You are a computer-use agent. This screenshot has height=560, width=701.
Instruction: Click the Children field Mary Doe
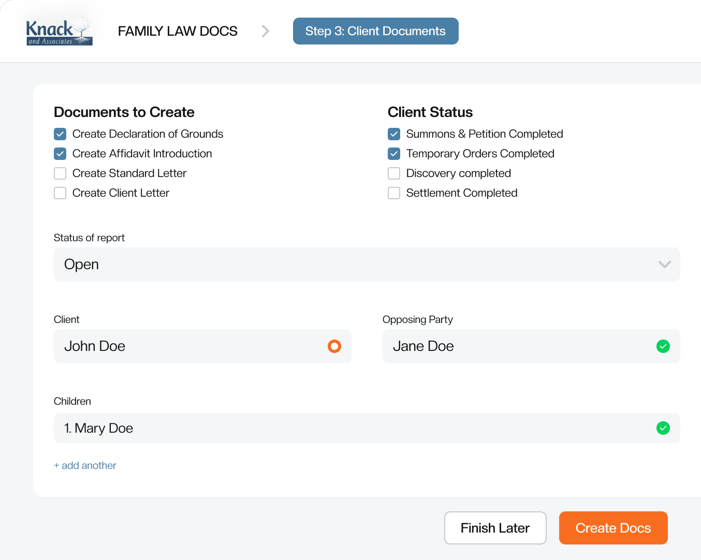click(x=367, y=428)
